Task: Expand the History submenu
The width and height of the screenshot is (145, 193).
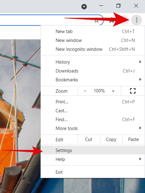Action: tap(93, 62)
